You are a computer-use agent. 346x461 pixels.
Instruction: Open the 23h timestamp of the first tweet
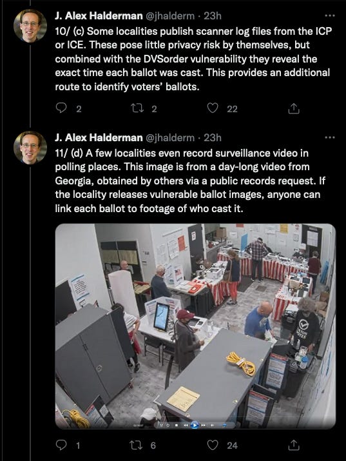213,15
